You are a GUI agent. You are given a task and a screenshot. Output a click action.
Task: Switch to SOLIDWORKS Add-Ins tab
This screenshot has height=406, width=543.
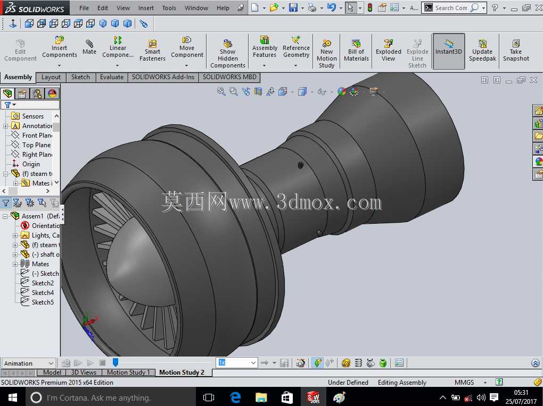pyautogui.click(x=163, y=77)
